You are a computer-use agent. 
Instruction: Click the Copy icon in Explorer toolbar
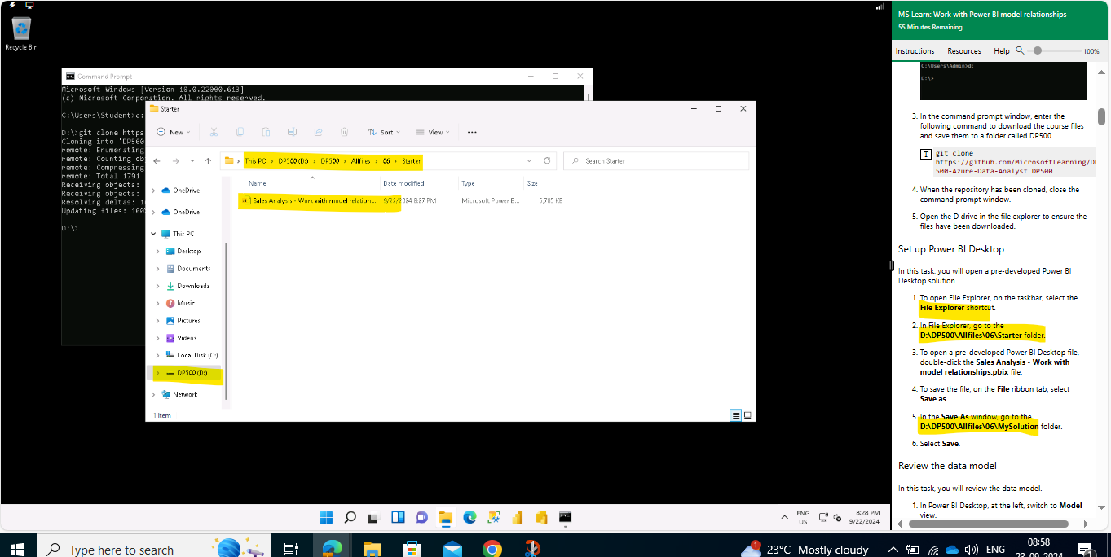point(240,132)
